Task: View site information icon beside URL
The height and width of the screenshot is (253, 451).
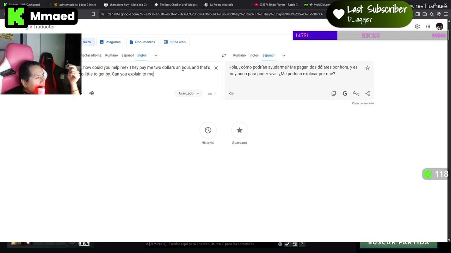Action: tap(102, 14)
